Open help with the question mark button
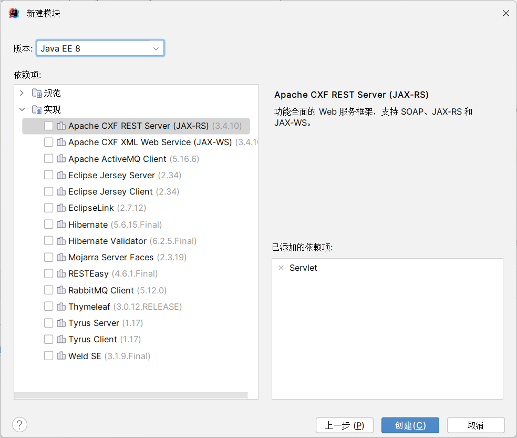517x438 pixels. pos(20,425)
